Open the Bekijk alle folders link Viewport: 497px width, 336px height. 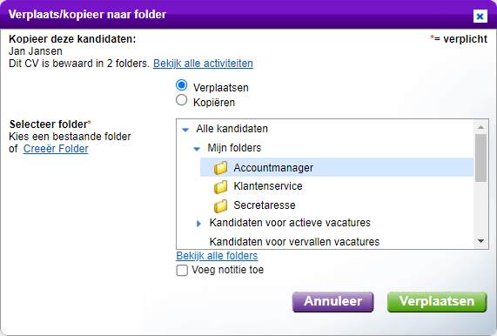(x=217, y=256)
